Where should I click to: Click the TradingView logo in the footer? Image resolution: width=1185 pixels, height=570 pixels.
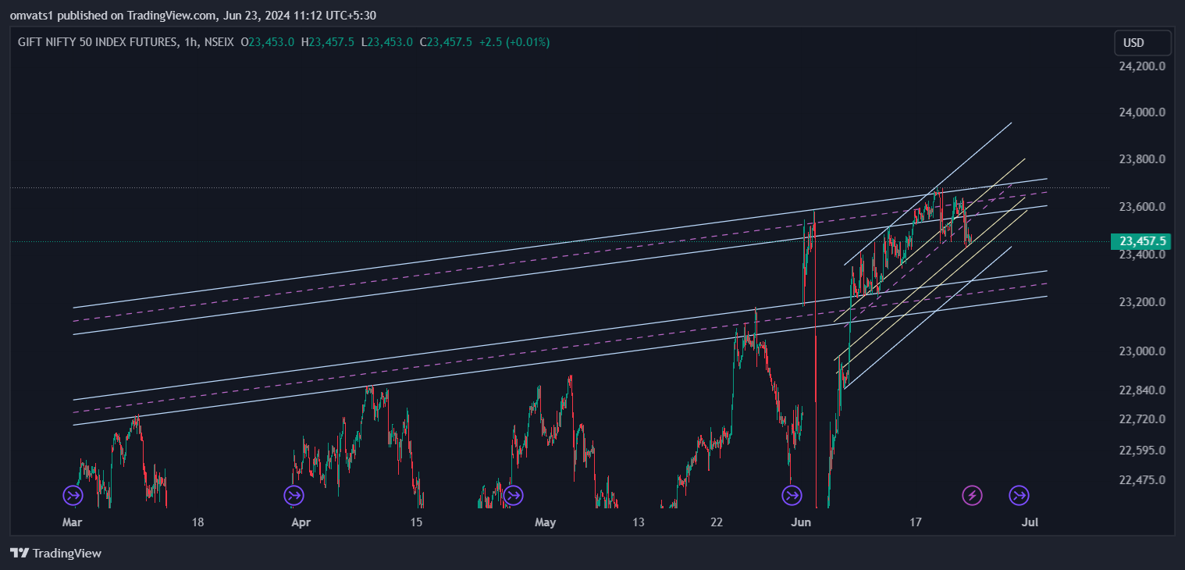(x=56, y=553)
